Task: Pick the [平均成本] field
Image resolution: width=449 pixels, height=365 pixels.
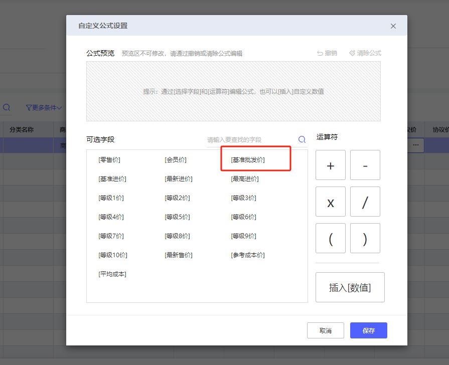Action: pyautogui.click(x=112, y=274)
